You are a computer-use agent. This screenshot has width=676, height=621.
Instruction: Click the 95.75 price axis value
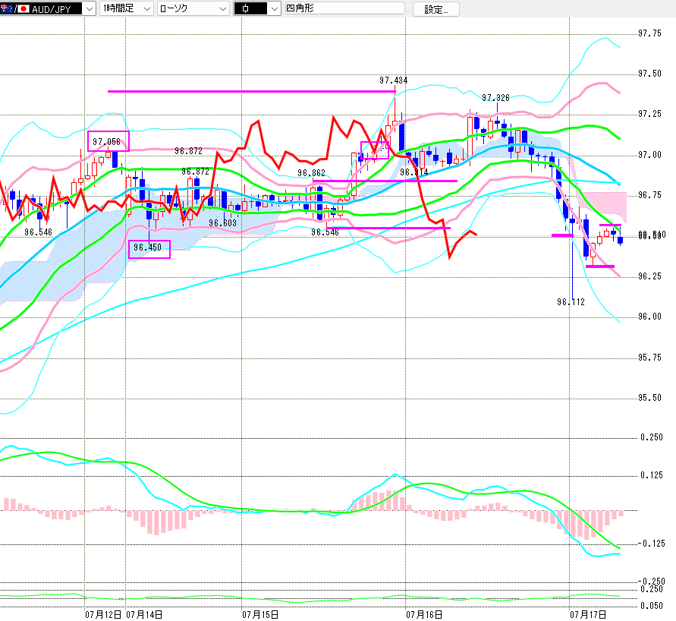[649, 357]
